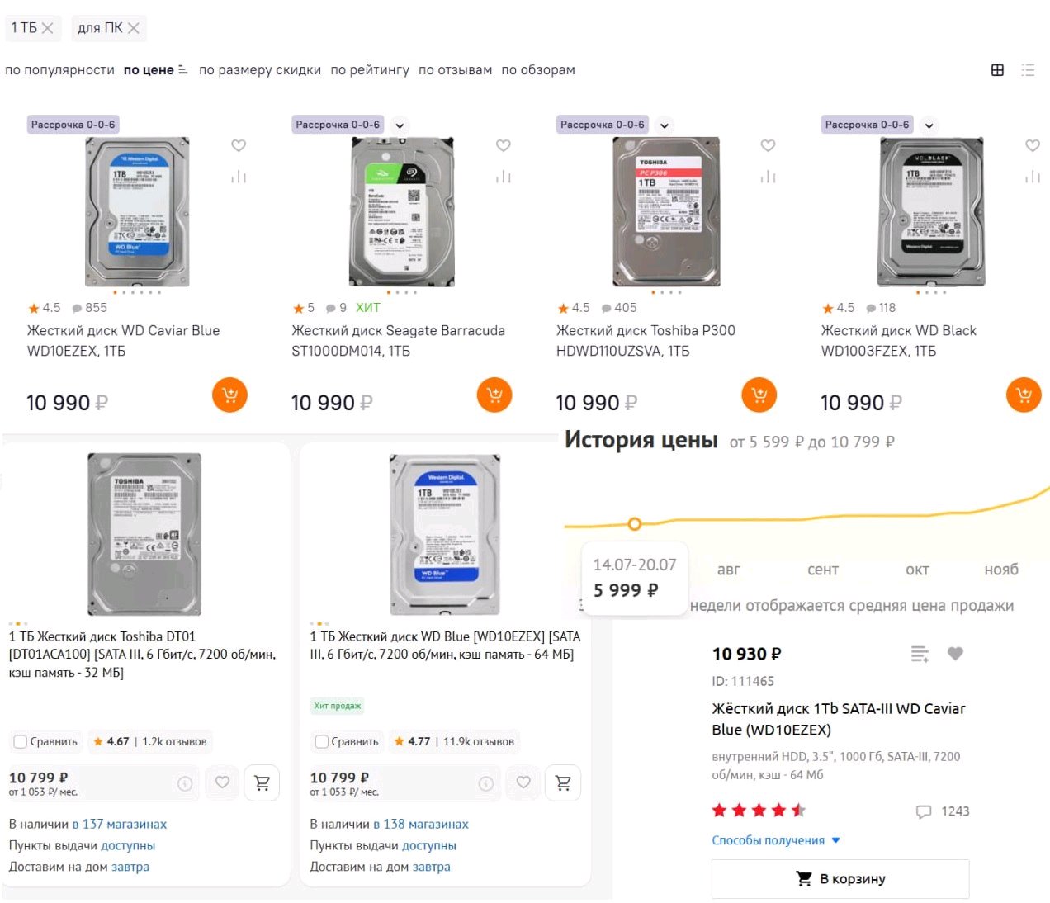
Task: Open в 137 магазинах link
Action: pyautogui.click(x=119, y=824)
